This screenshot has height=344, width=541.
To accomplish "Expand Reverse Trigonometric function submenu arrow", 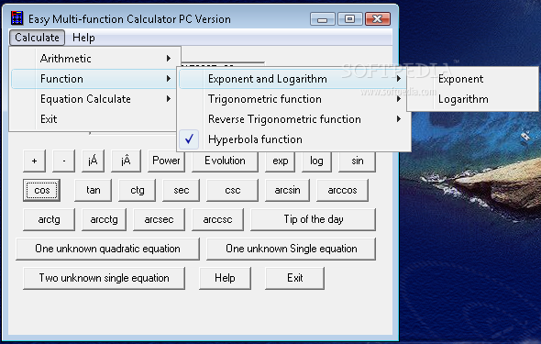I will point(399,119).
